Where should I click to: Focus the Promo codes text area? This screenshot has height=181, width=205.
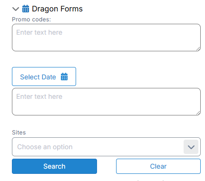pyautogui.click(x=106, y=38)
